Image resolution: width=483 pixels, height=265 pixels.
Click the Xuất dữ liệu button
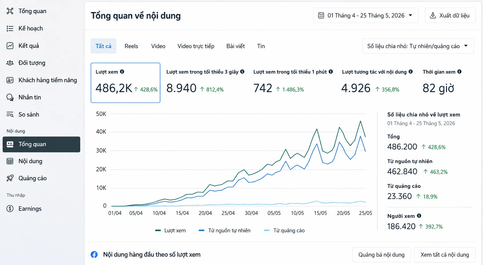pos(450,15)
